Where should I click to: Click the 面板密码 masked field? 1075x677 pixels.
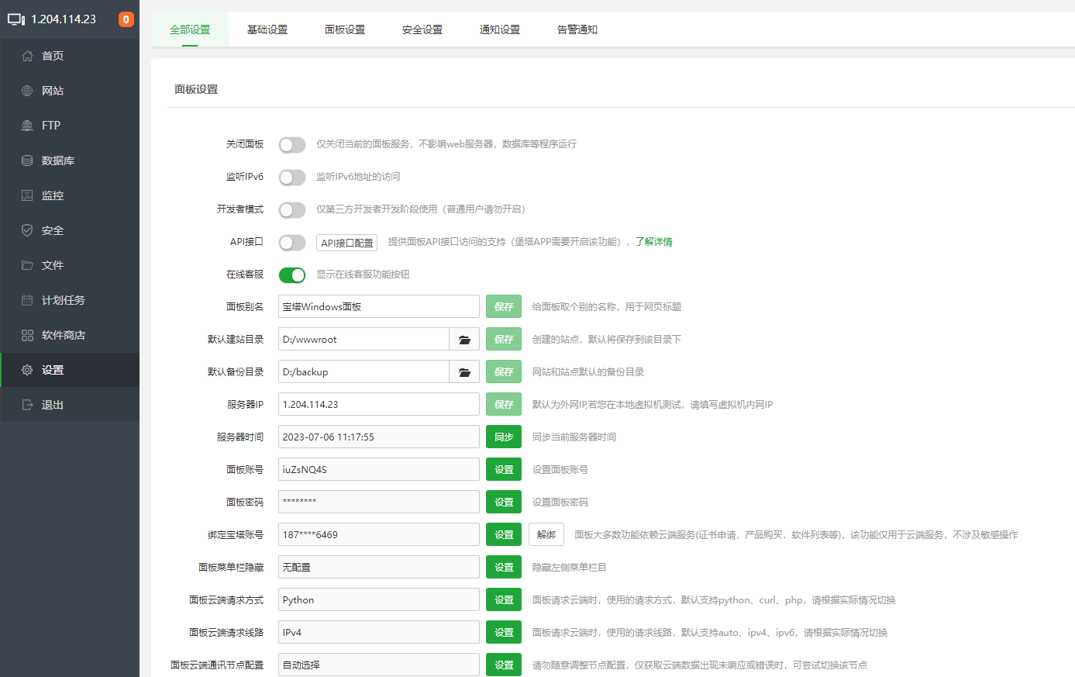(379, 503)
